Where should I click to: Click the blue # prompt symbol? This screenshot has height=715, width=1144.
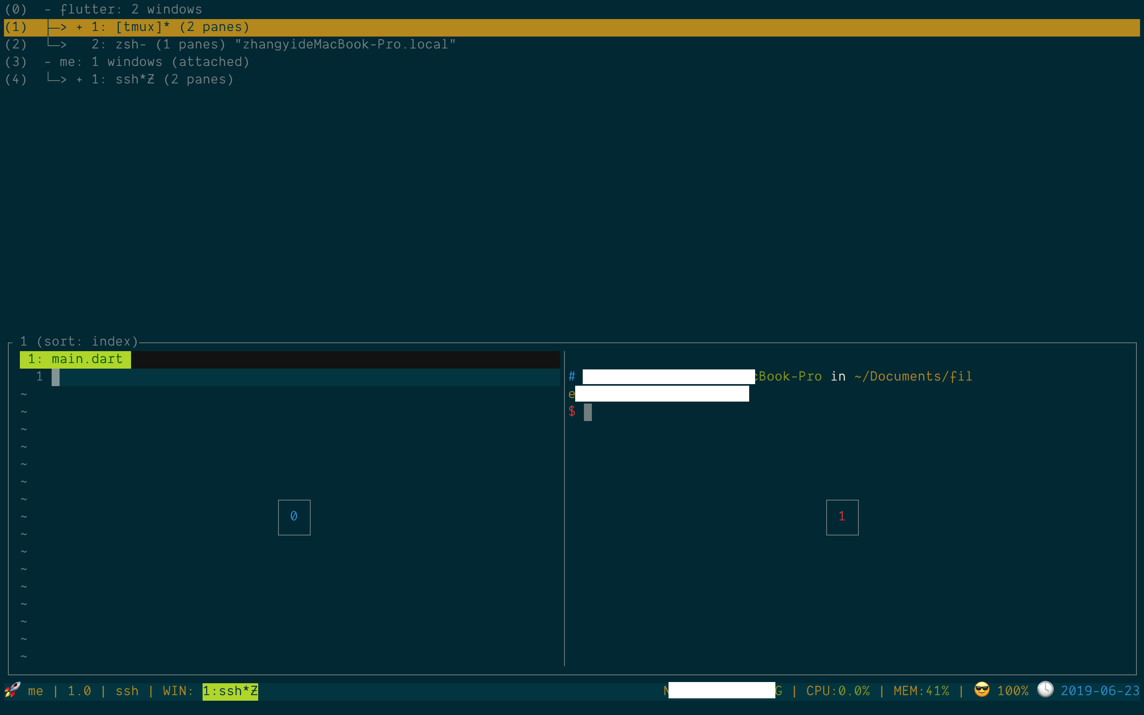click(572, 377)
